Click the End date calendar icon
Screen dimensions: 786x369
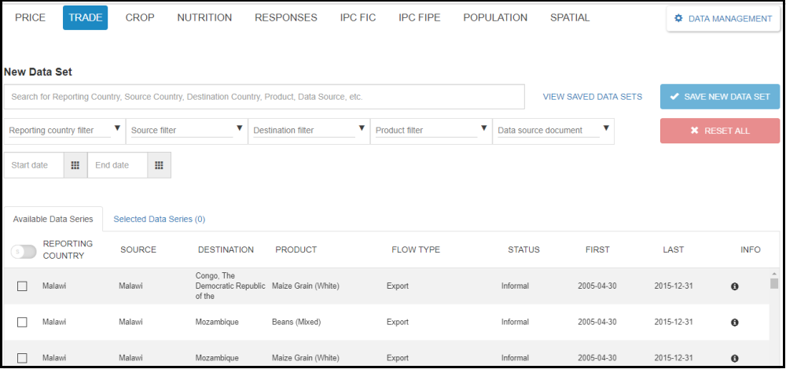click(x=159, y=165)
